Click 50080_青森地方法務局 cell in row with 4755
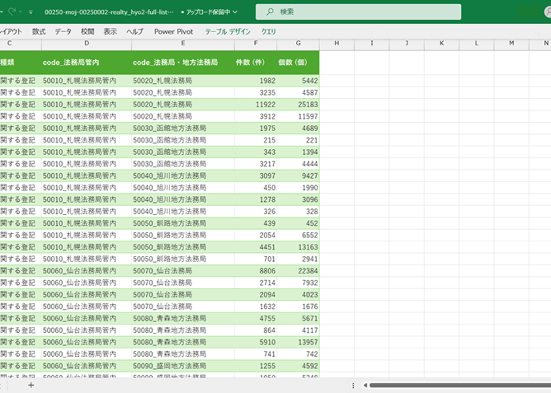Image resolution: width=551 pixels, height=393 pixels. pyautogui.click(x=183, y=319)
